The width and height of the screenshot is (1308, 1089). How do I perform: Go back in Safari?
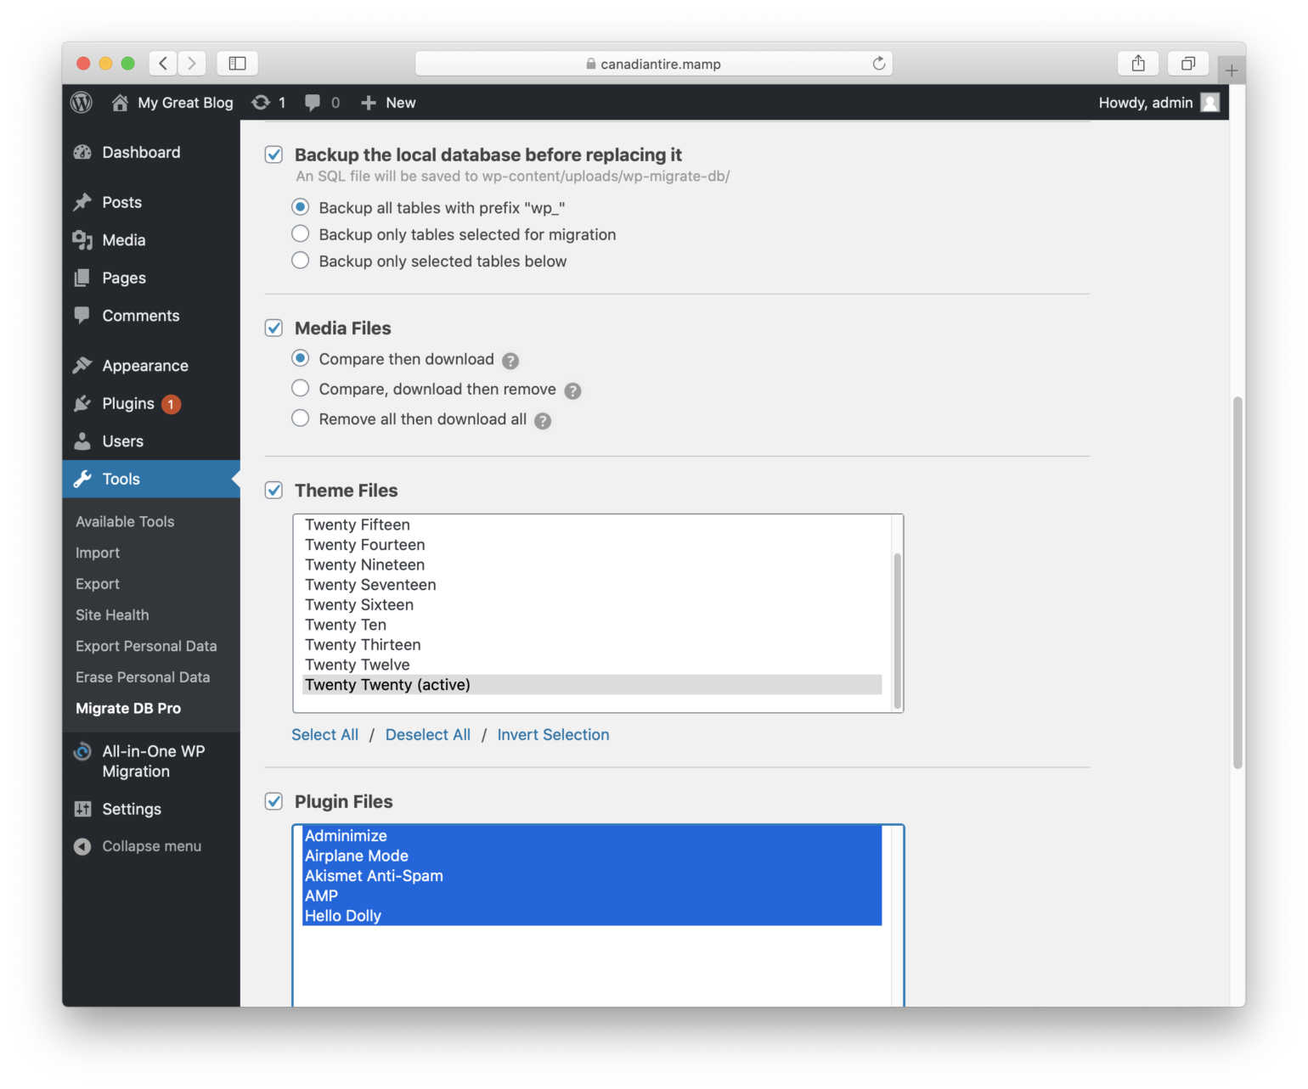point(163,63)
